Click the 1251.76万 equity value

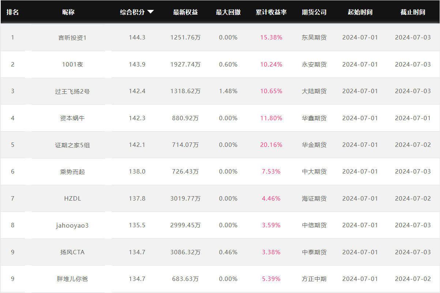pos(185,37)
